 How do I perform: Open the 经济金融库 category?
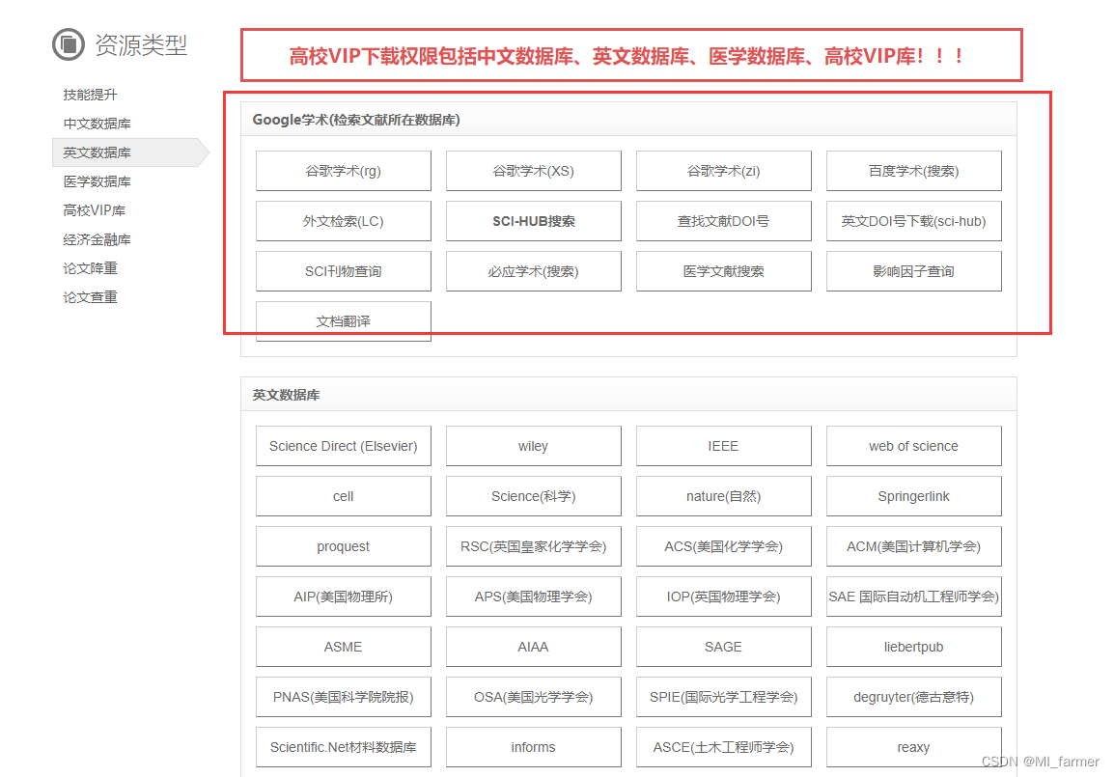click(97, 240)
